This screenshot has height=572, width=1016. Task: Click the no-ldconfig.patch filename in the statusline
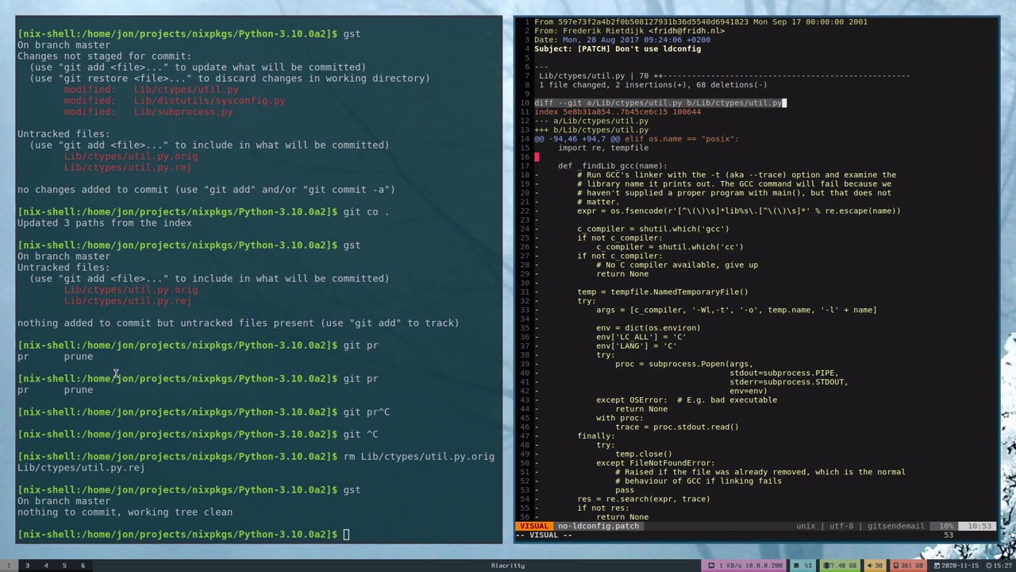click(598, 526)
